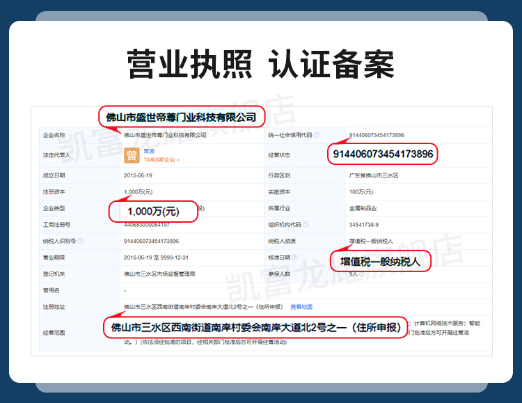
Task: Click the 2015-06-19 establishment date value
Action: [x=138, y=175]
